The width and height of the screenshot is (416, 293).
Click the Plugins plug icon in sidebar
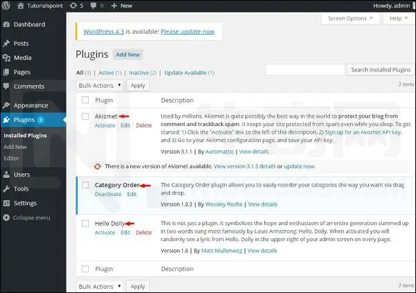click(6, 120)
